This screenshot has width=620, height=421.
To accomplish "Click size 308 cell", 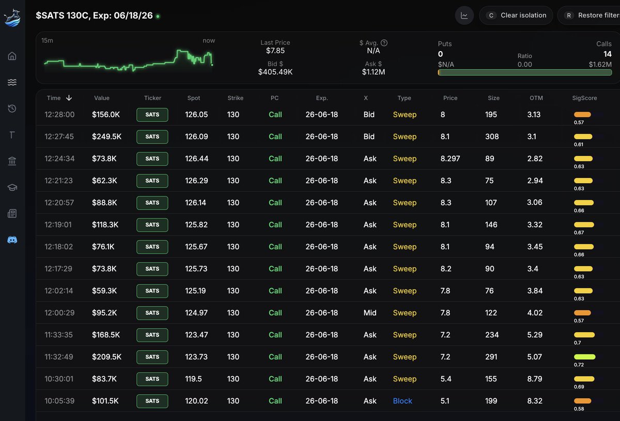I will pos(492,137).
